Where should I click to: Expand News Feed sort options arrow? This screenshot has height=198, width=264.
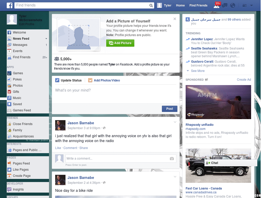tap(46, 39)
